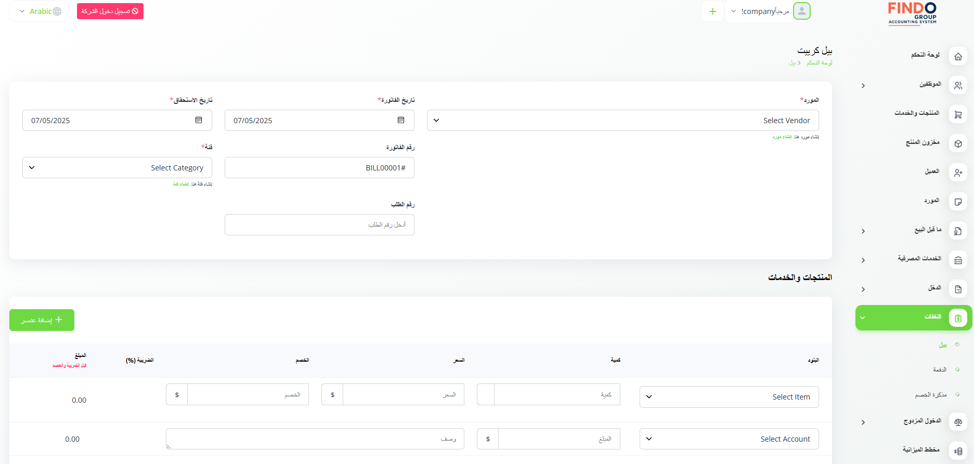The width and height of the screenshot is (974, 464).
Task: Click the customer add-user icon in sidebar
Action: (958, 173)
